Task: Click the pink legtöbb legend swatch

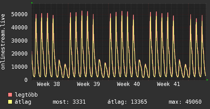Action: 10,95
